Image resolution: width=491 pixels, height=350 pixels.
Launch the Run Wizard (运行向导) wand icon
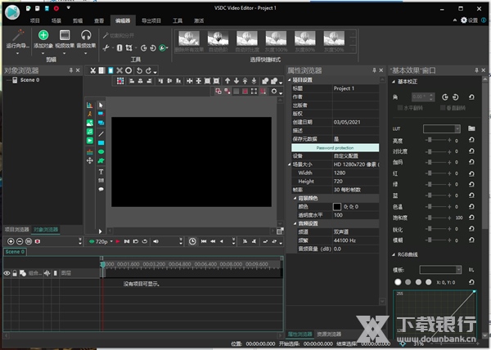17,35
